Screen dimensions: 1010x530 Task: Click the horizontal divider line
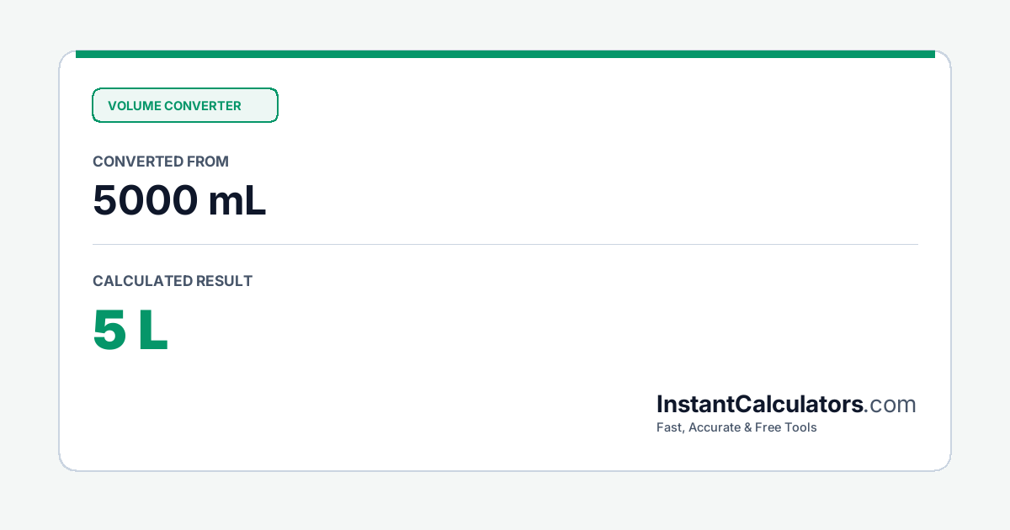point(505,245)
